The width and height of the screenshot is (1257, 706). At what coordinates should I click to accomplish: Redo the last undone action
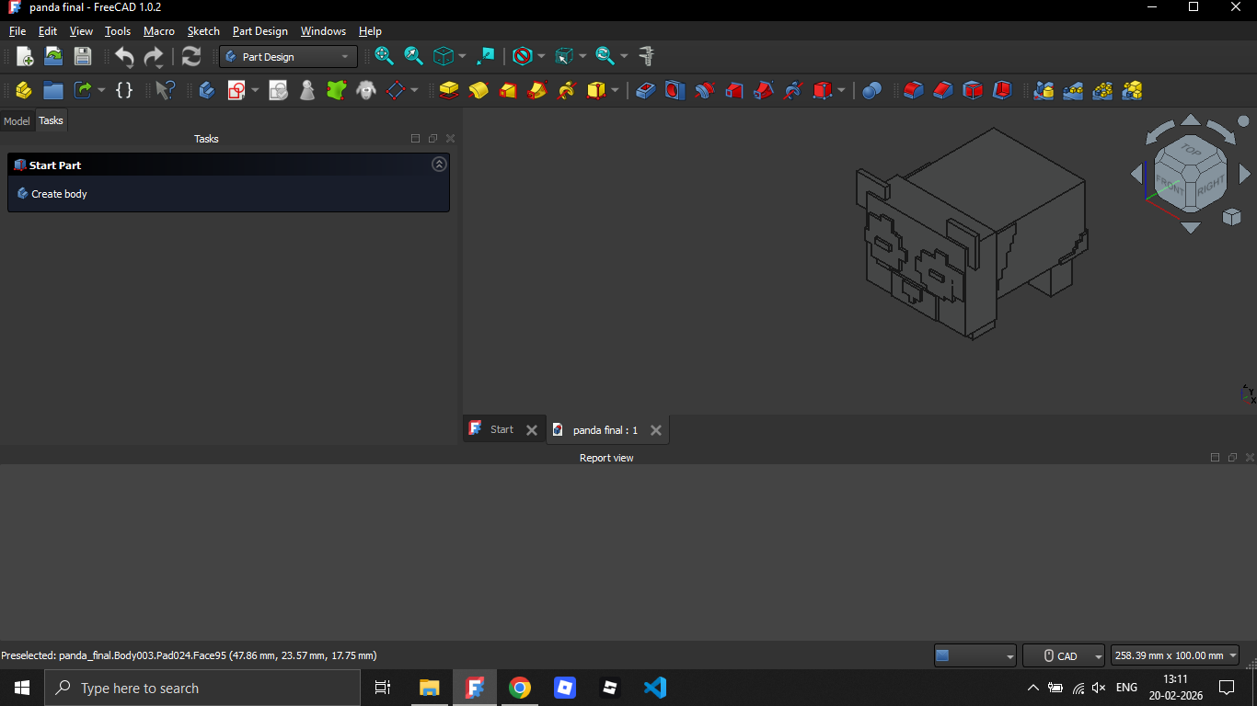pyautogui.click(x=154, y=57)
